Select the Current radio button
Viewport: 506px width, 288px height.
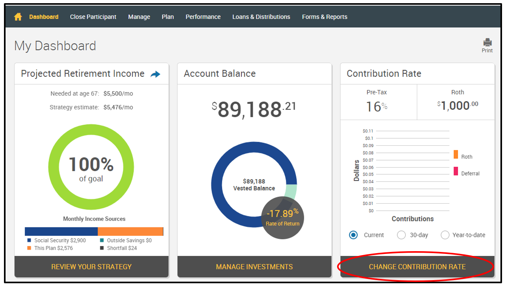point(353,235)
